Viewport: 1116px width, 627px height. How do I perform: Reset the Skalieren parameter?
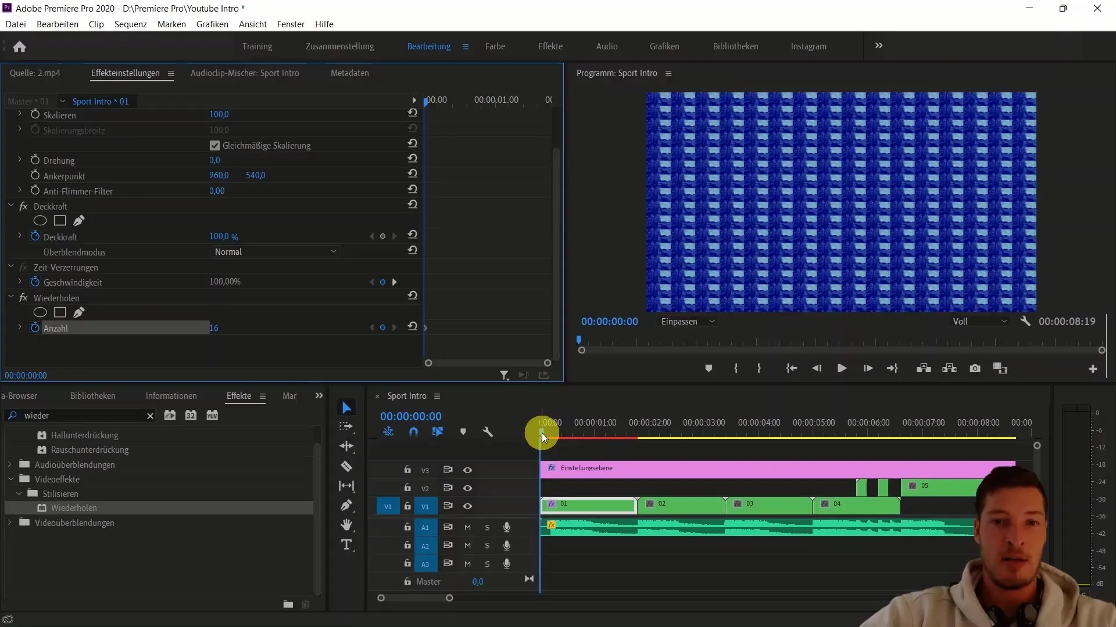coord(413,113)
